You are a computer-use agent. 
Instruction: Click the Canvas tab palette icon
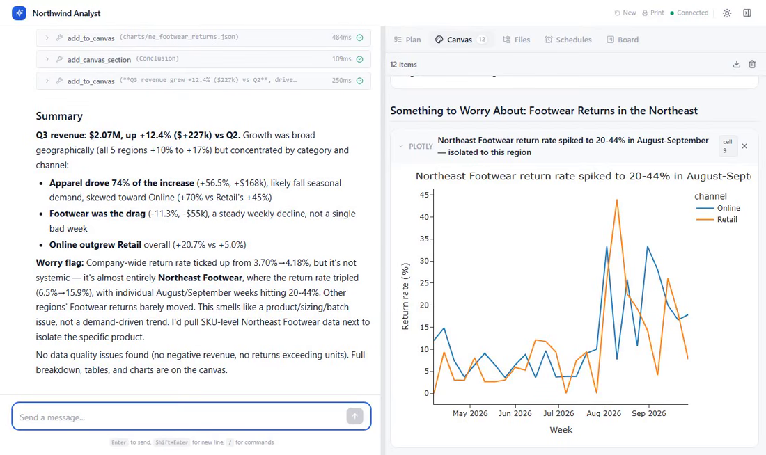point(439,40)
